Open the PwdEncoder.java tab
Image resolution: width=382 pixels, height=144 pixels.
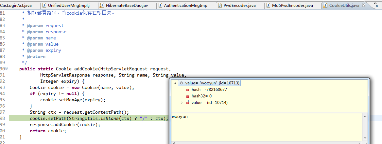tap(240, 5)
